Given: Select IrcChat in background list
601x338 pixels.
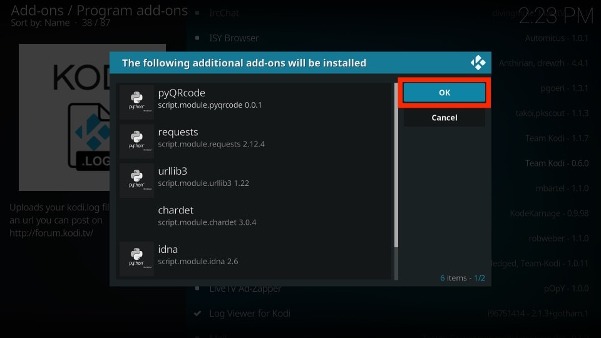Looking at the screenshot, I should point(224,13).
